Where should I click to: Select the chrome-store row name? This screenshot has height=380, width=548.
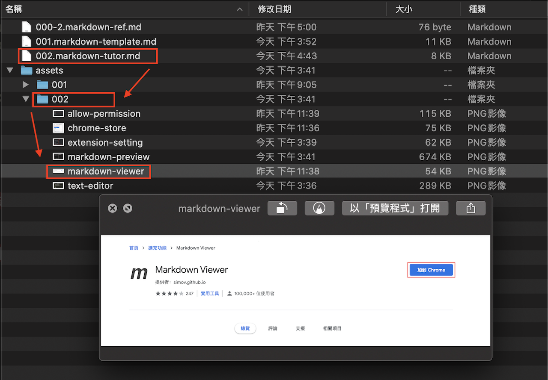(97, 128)
